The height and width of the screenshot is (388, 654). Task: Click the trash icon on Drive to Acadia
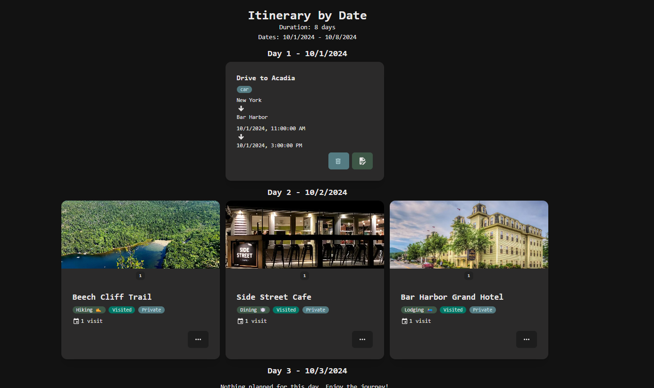[x=338, y=161]
